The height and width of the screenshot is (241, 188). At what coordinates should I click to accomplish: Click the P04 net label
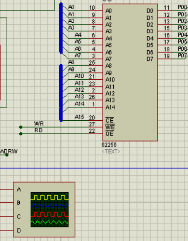183,35
